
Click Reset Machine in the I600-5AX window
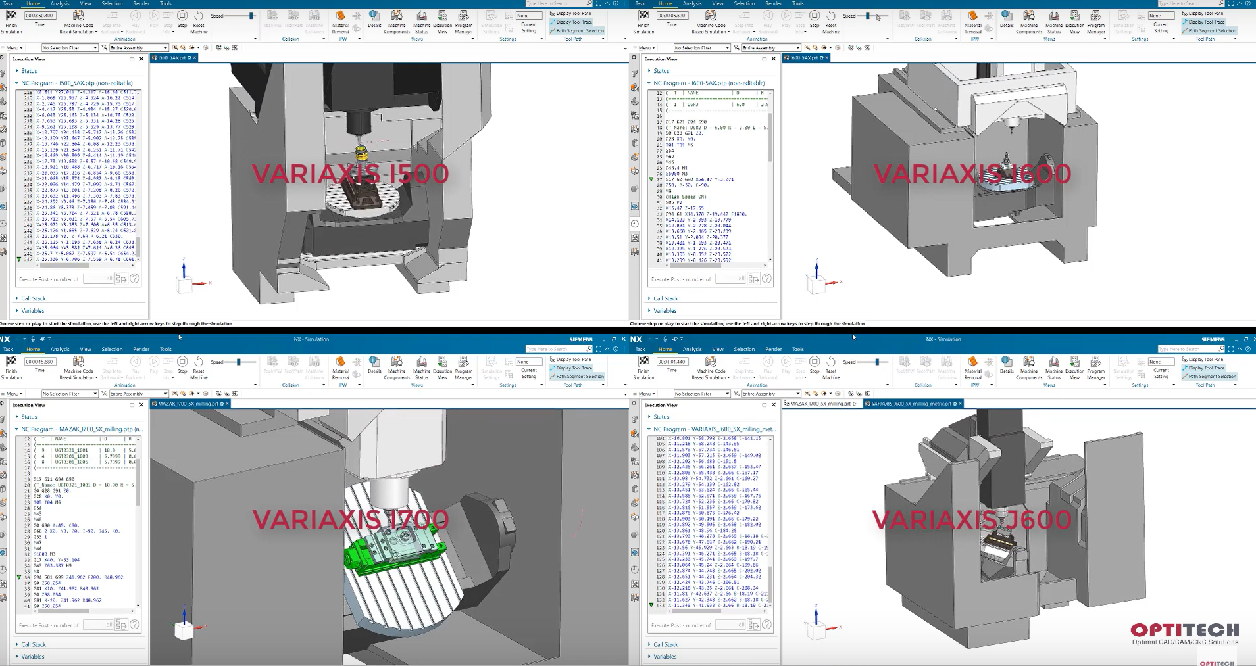831,22
